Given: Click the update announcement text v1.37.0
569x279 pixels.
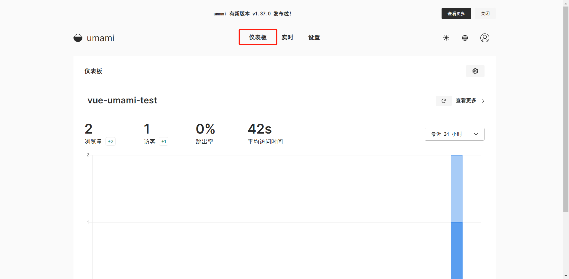Looking at the screenshot, I should [x=252, y=14].
